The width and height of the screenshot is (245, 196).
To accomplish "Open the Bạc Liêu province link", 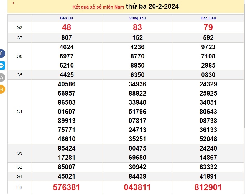I will [x=208, y=18].
